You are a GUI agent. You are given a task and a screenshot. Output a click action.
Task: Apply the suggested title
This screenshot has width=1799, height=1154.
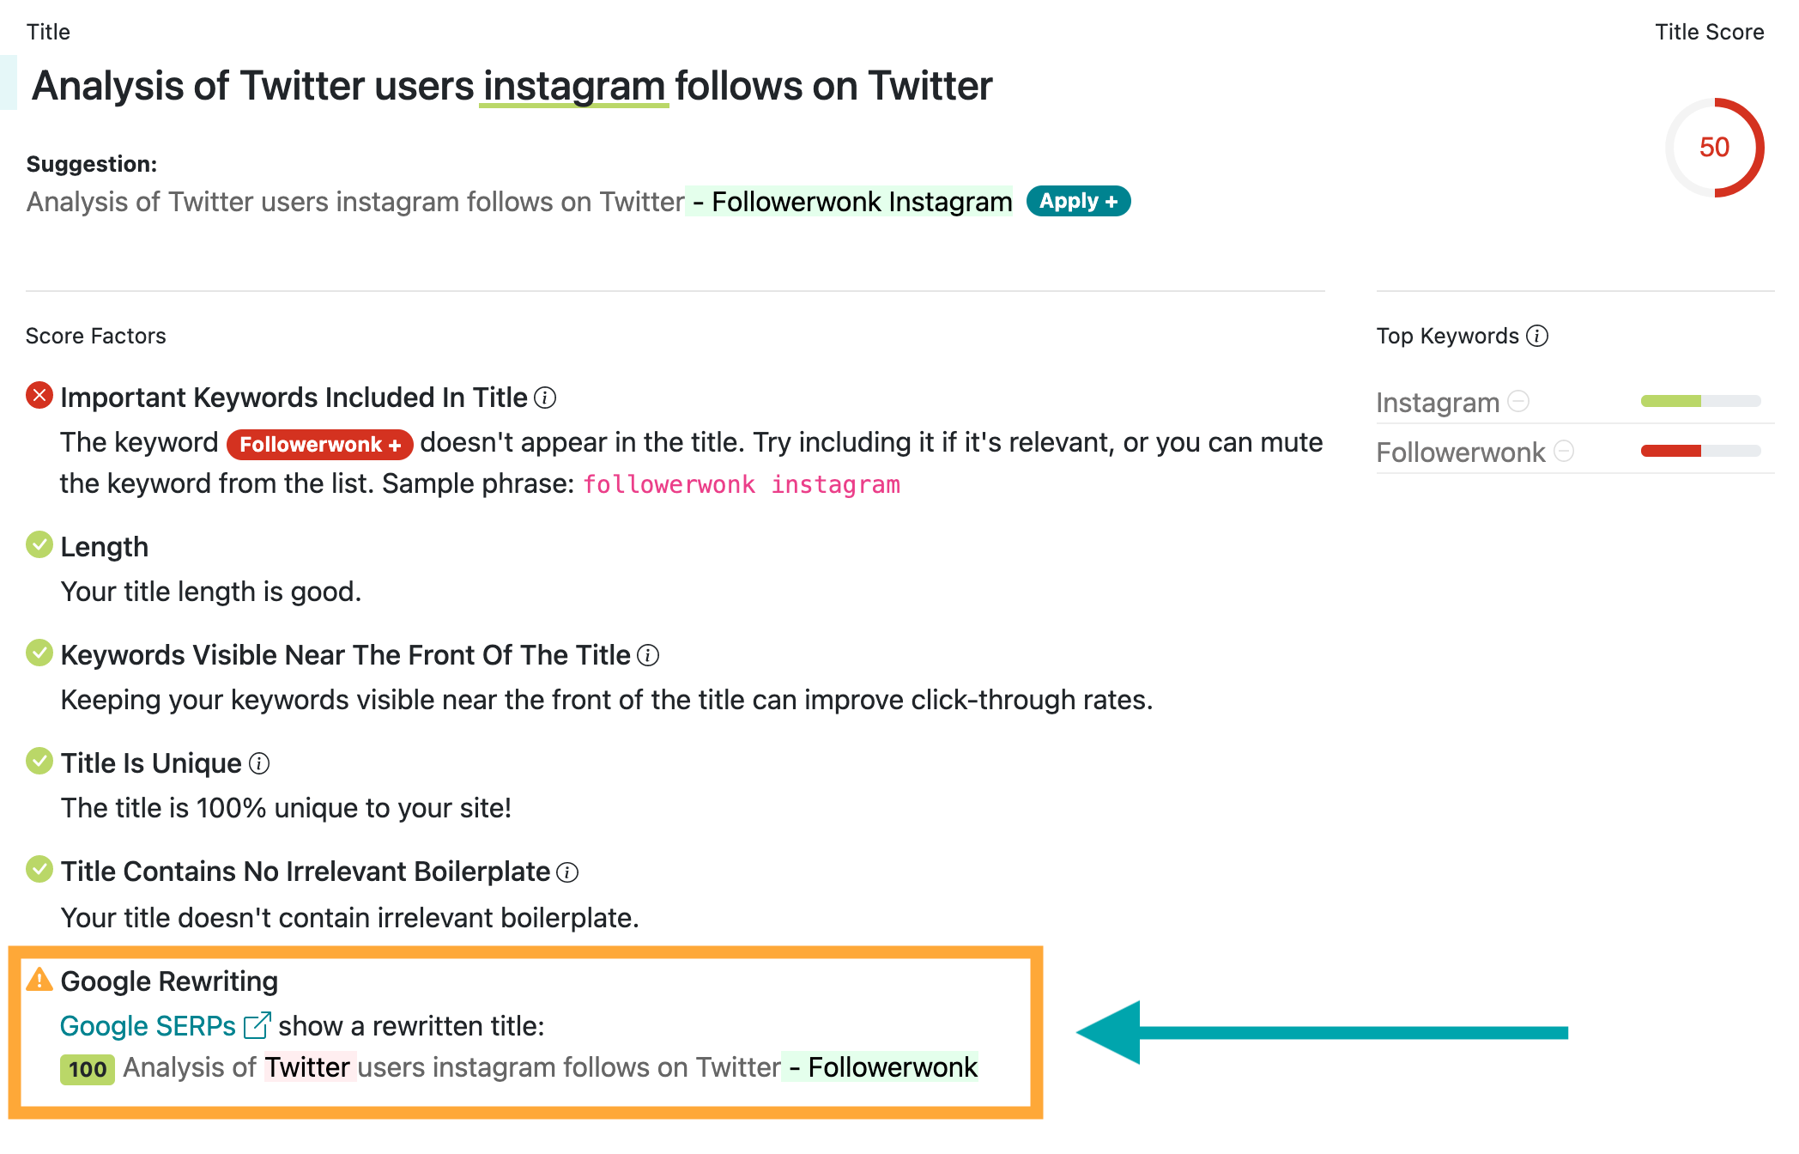click(1079, 201)
